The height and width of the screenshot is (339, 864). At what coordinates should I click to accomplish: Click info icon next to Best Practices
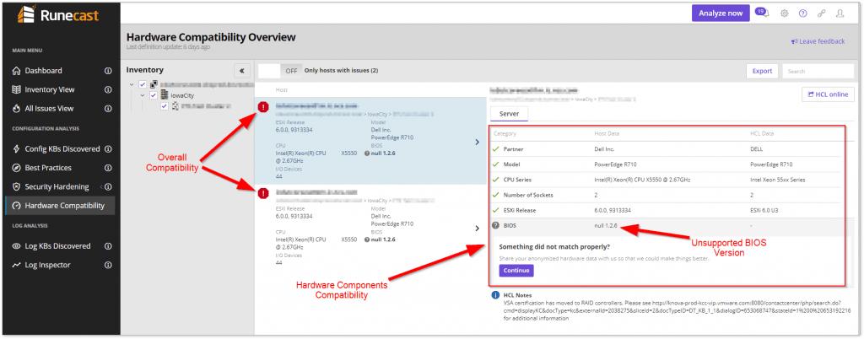[108, 168]
